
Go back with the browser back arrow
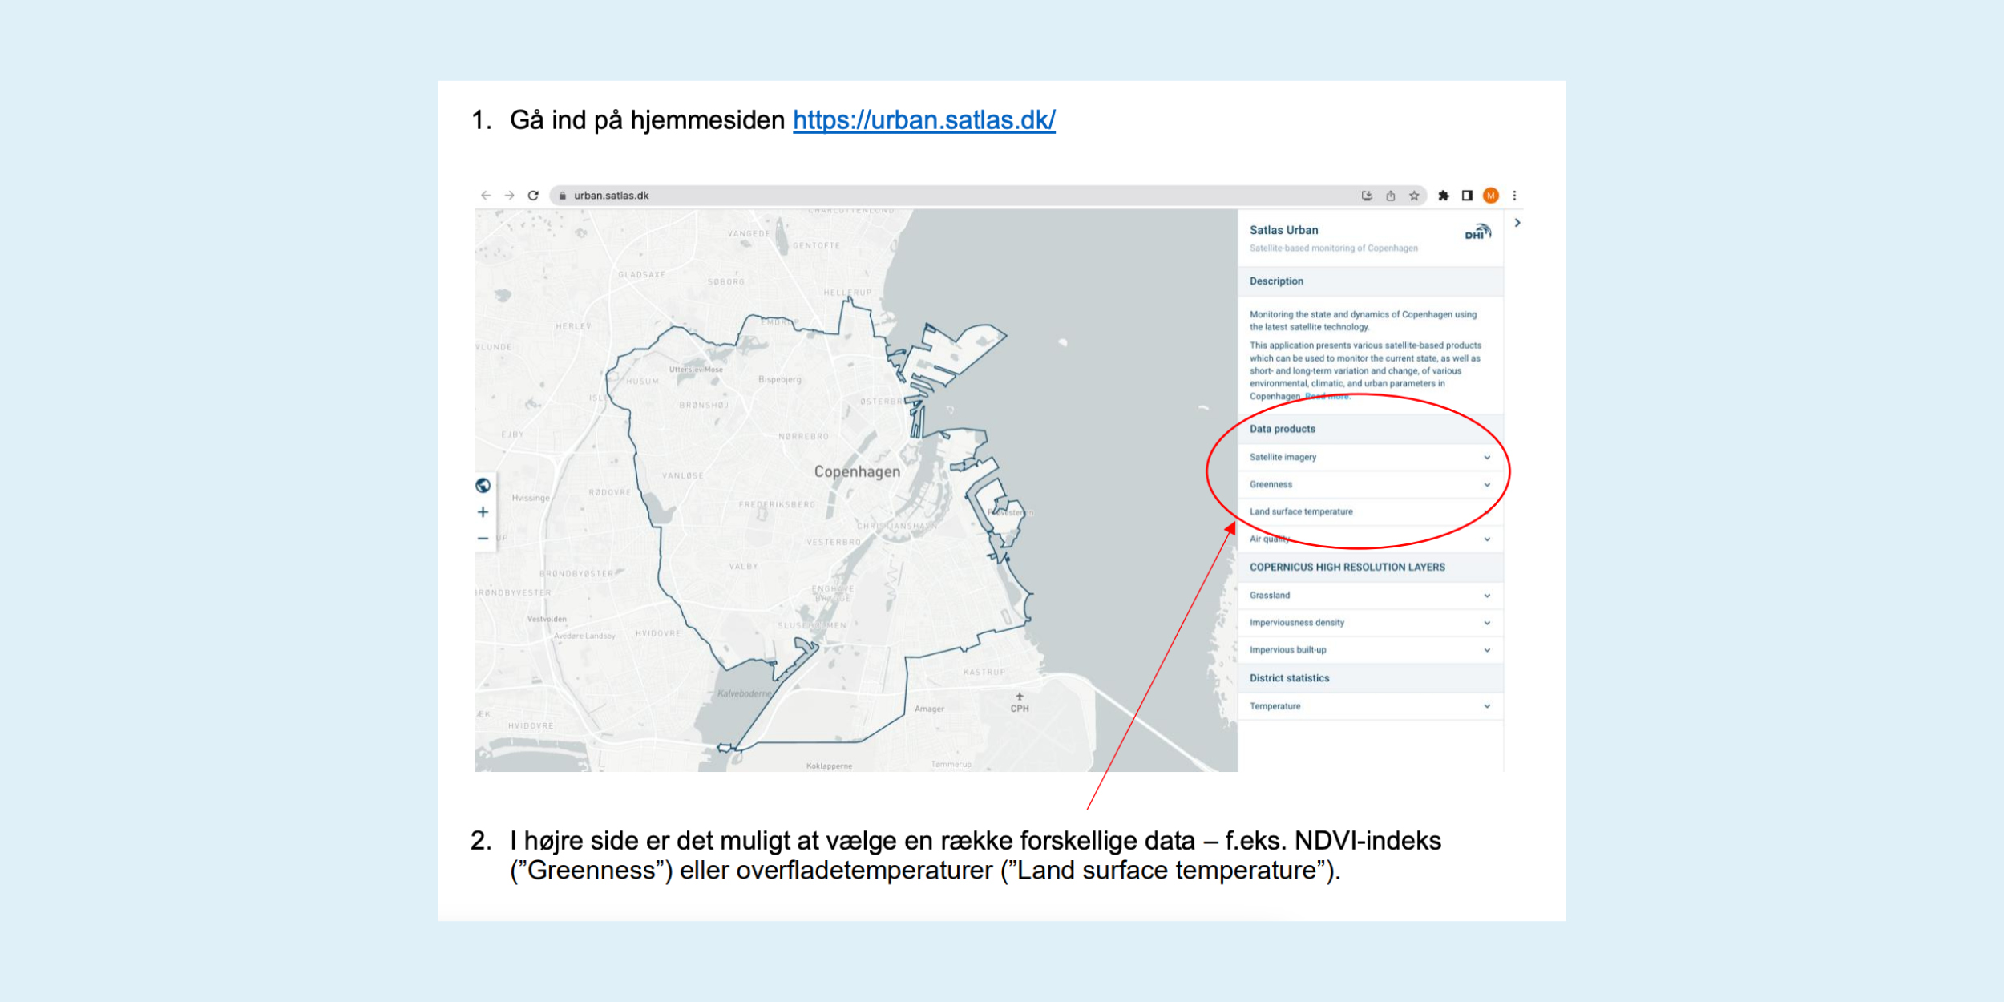pos(486,196)
